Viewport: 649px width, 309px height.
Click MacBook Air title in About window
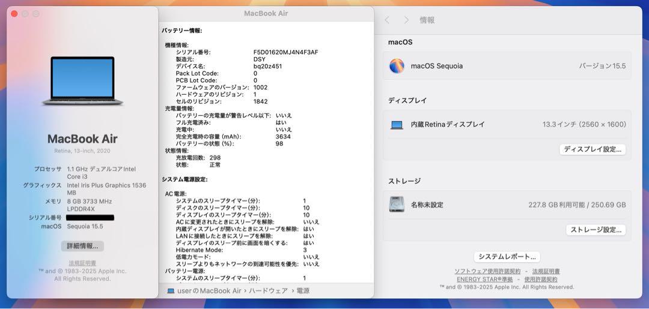[82, 139]
